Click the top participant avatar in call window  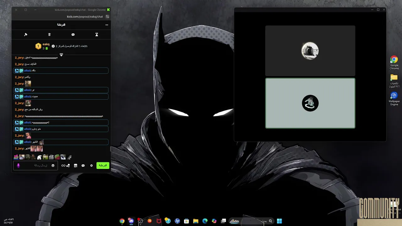pos(310,51)
